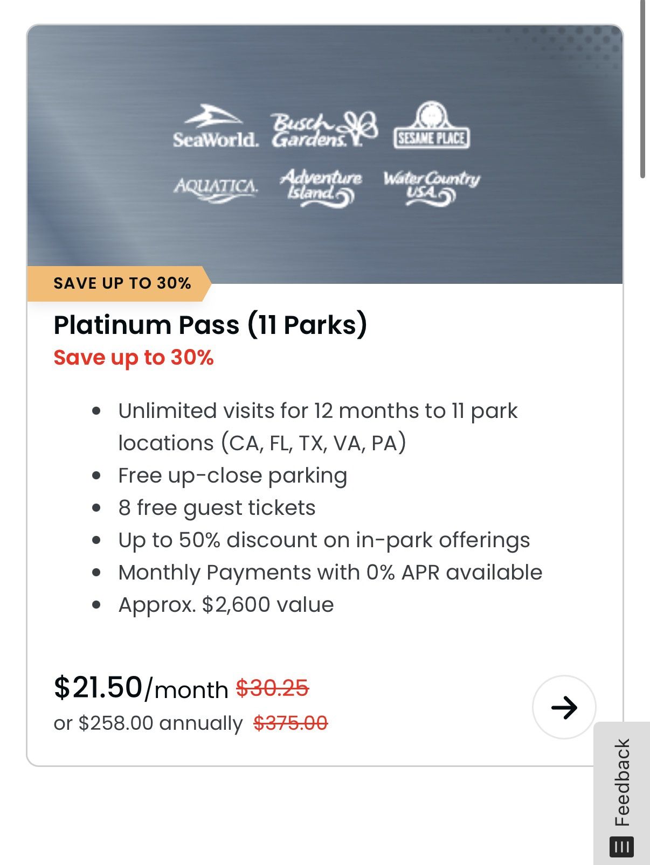Viewport: 650px width, 865px height.
Task: Click the $21.50/month price
Action: tap(141, 688)
